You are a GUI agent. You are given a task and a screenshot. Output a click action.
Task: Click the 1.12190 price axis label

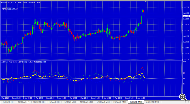tap(186, 36)
